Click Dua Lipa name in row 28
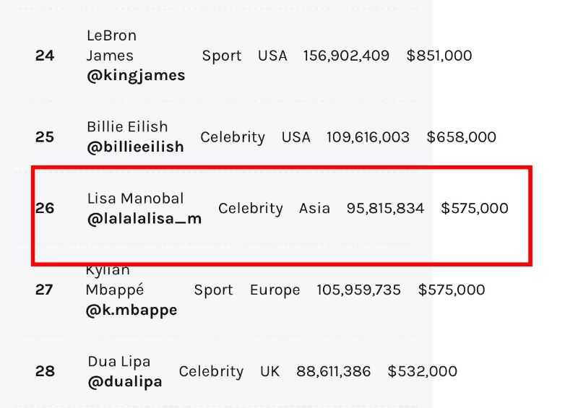Viewport: 578px width, 408px height. coord(118,362)
